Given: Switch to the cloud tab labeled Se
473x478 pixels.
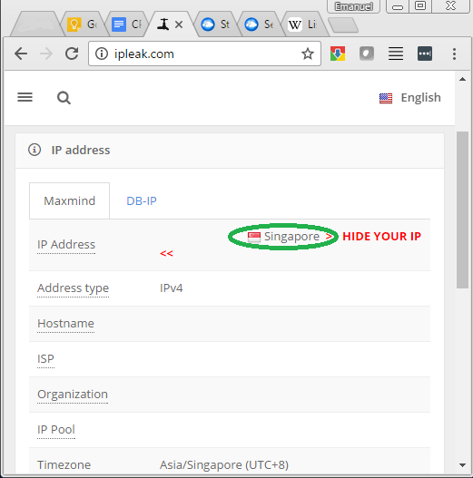Looking at the screenshot, I should [260, 24].
